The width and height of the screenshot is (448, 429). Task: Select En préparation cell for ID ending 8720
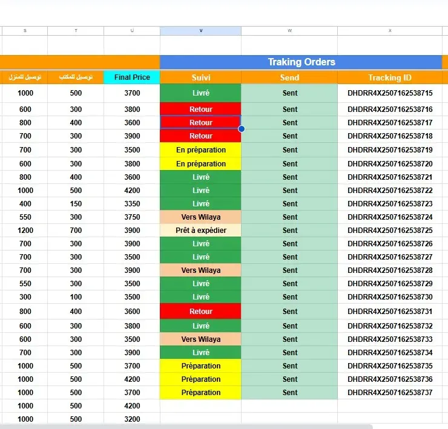[x=200, y=164]
